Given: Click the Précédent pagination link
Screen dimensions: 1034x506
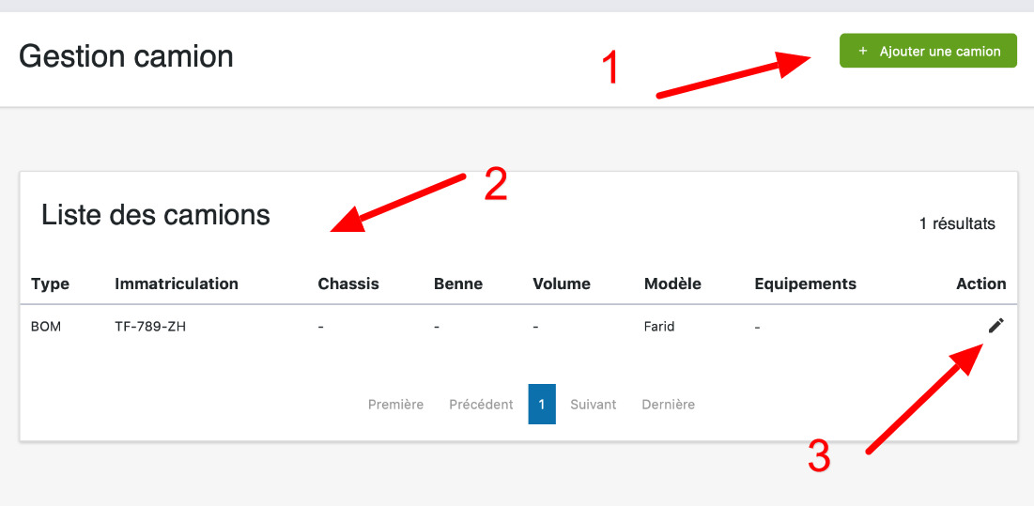Looking at the screenshot, I should 481,405.
